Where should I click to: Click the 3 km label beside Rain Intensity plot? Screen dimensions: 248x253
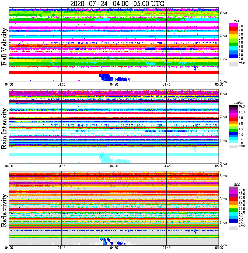(x=223, y=94)
